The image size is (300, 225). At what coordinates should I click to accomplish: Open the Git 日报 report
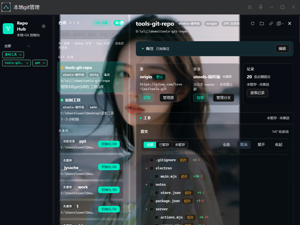point(101,23)
